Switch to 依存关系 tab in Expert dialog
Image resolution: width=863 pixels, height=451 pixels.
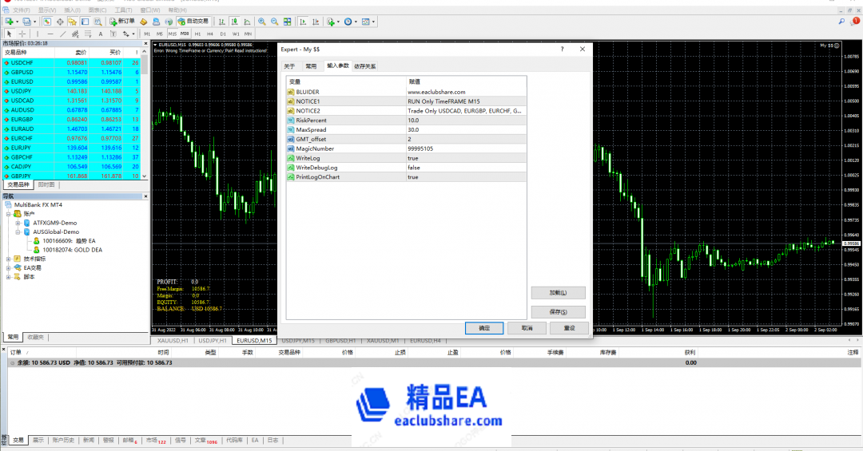365,66
